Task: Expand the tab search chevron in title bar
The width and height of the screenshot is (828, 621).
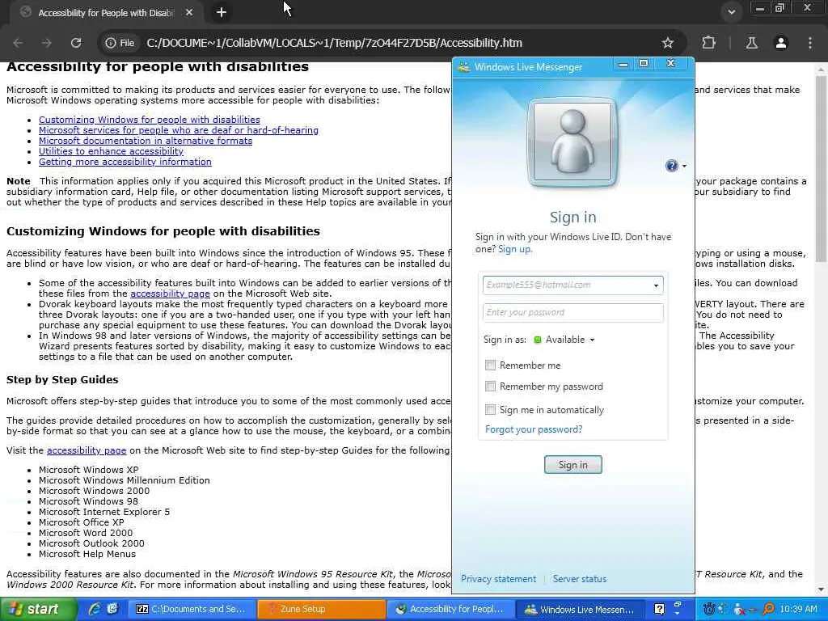Action: click(731, 11)
